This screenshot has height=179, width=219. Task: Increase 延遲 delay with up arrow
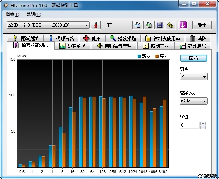pos(203,123)
